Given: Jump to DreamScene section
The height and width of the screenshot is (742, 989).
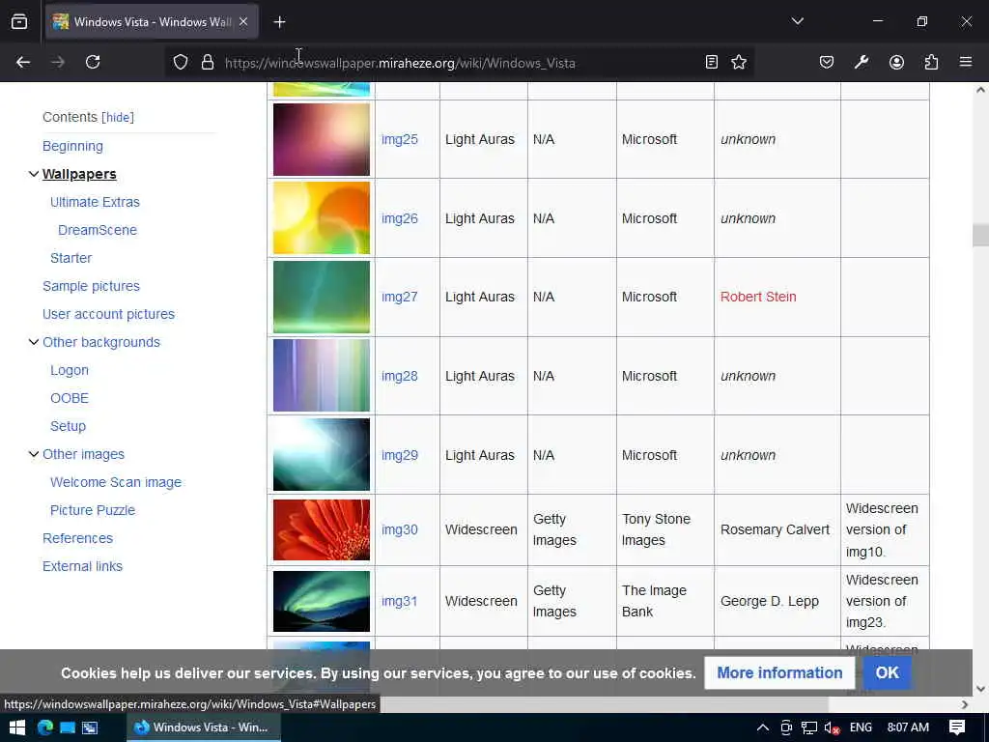Looking at the screenshot, I should click(98, 230).
